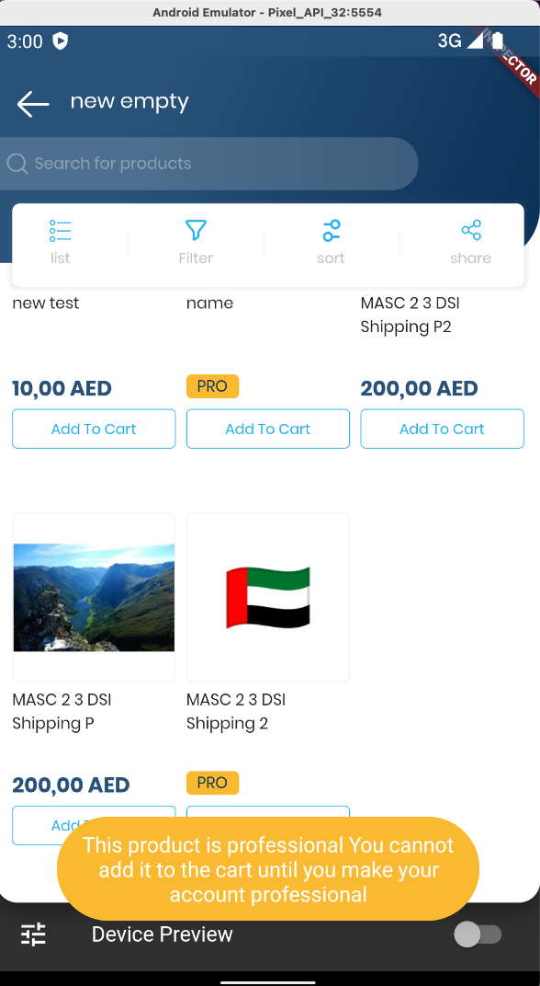Image resolution: width=540 pixels, height=986 pixels.
Task: Click the sort icon
Action: pos(331,230)
